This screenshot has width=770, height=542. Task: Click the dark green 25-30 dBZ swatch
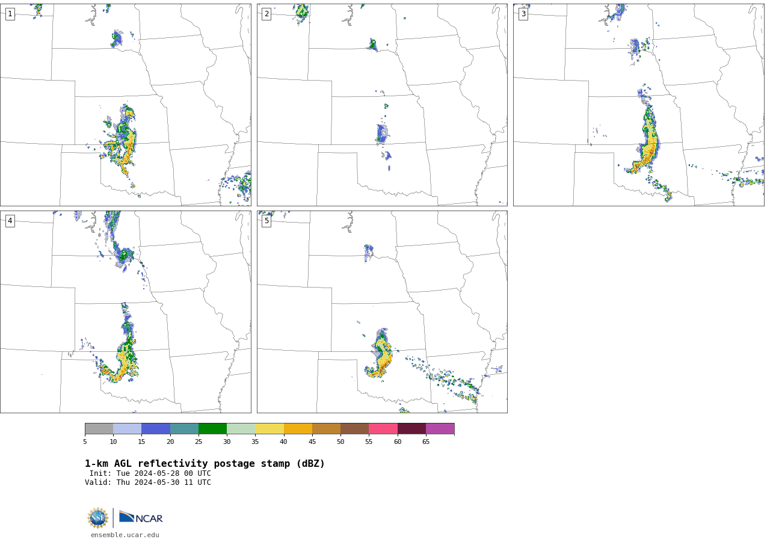pyautogui.click(x=212, y=429)
